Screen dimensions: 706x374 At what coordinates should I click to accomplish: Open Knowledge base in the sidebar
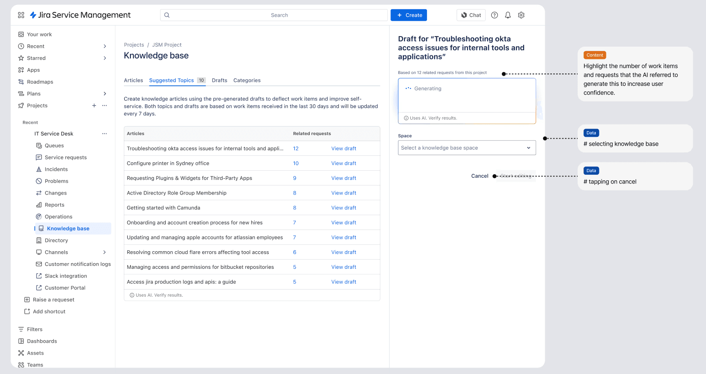pos(73,228)
